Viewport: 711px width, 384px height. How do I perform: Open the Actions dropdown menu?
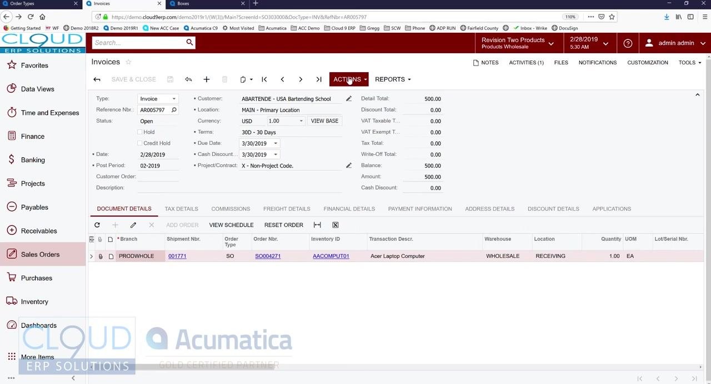point(349,79)
